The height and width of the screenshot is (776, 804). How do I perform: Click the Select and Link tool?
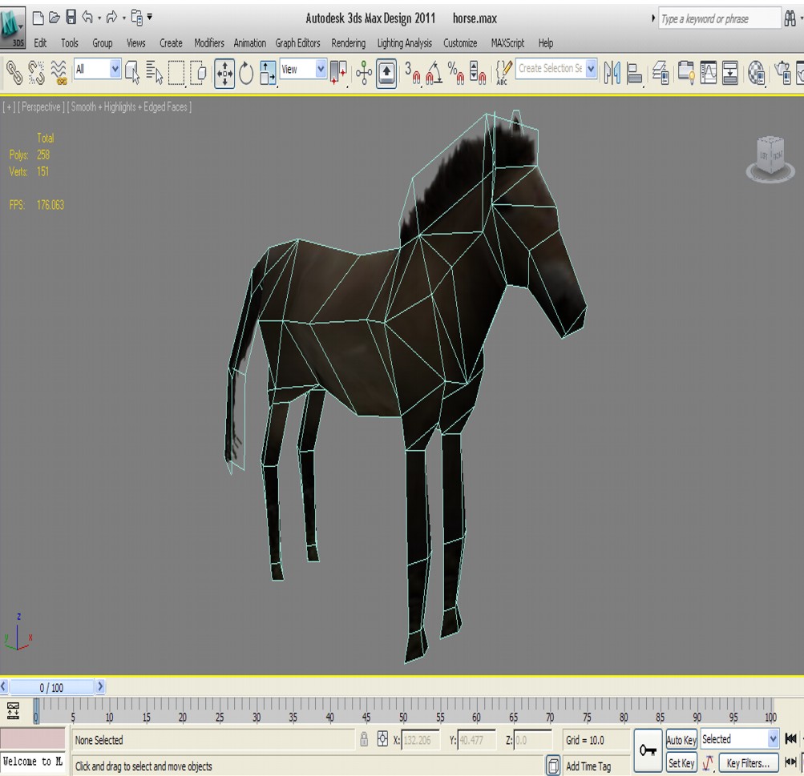point(14,72)
